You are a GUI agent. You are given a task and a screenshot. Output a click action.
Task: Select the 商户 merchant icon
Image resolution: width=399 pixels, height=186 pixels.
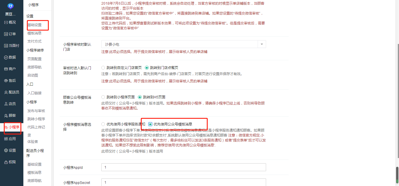click(6, 69)
